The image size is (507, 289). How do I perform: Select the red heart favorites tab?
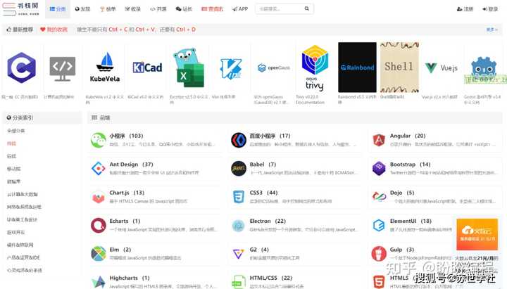point(54,30)
